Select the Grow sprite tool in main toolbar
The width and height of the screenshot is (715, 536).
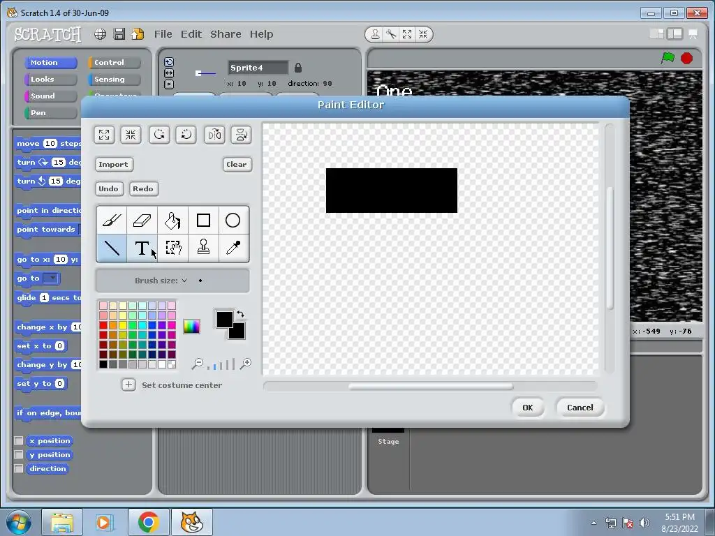click(407, 34)
